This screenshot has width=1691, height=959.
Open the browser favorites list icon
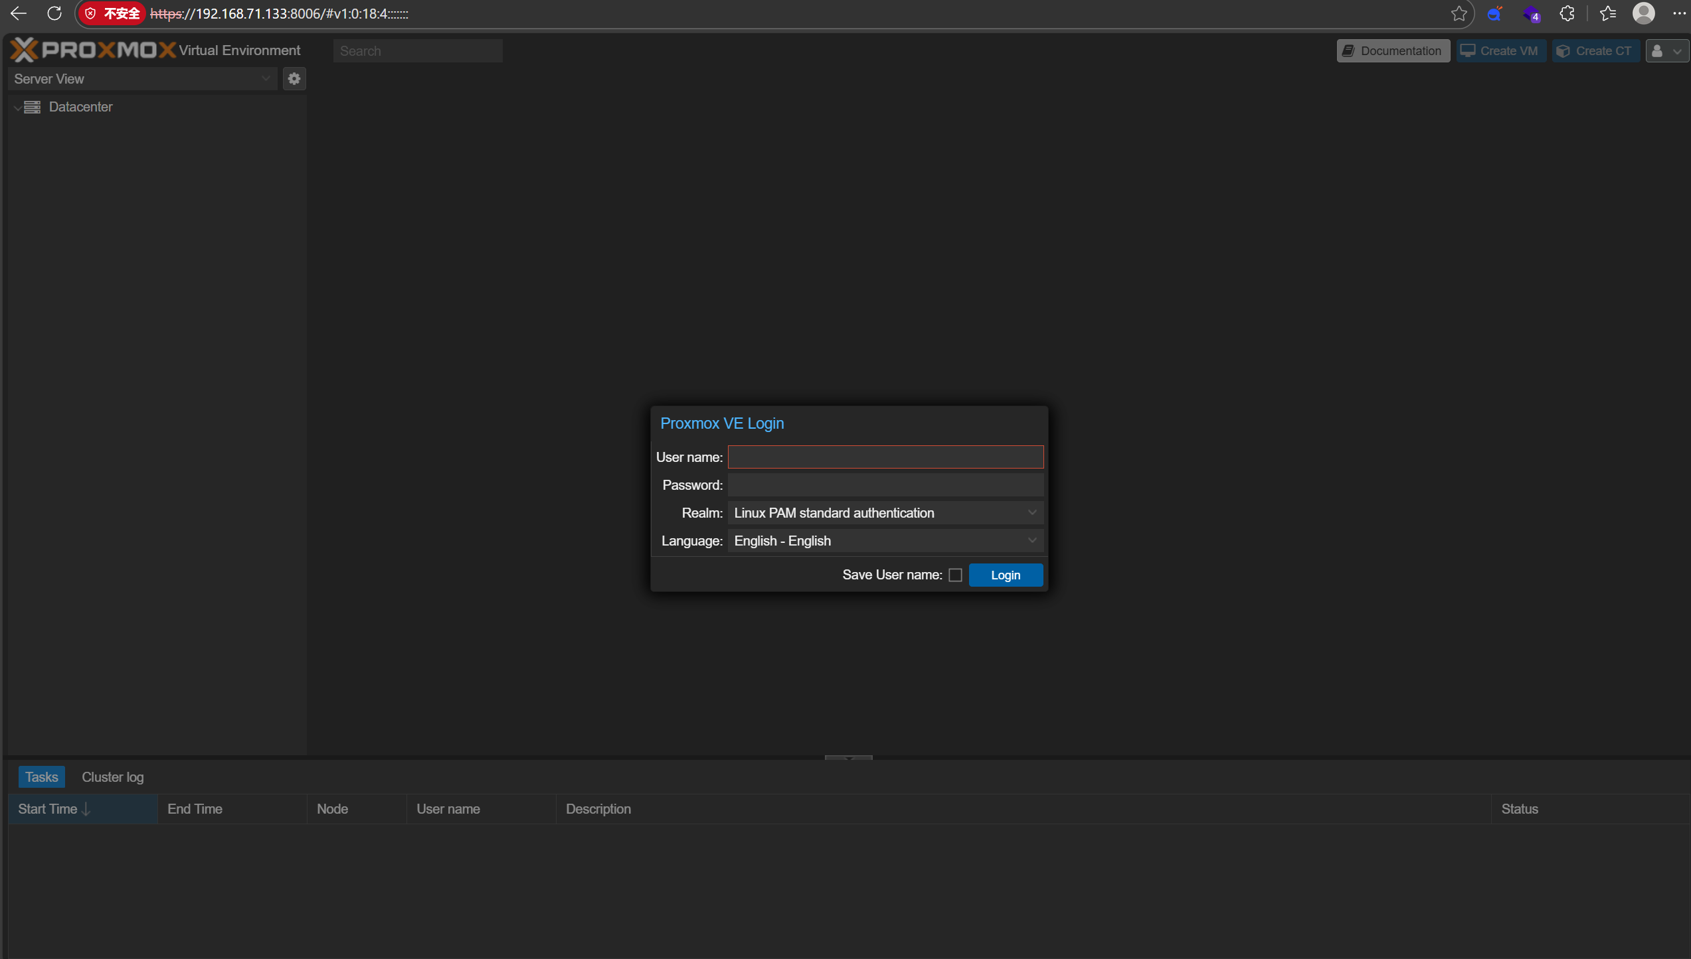click(1608, 13)
